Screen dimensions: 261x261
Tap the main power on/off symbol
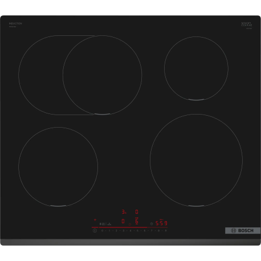point(95,231)
